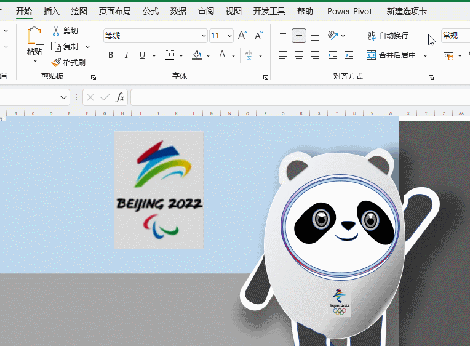Viewport: 470px width, 346px height.
Task: Click the fill color paint bucket
Action: pos(197,55)
